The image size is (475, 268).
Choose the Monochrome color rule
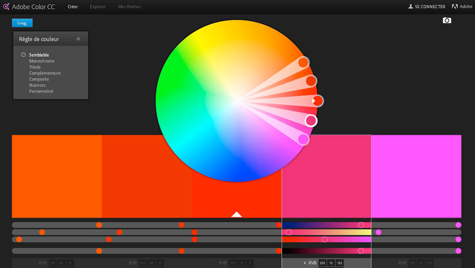click(42, 61)
